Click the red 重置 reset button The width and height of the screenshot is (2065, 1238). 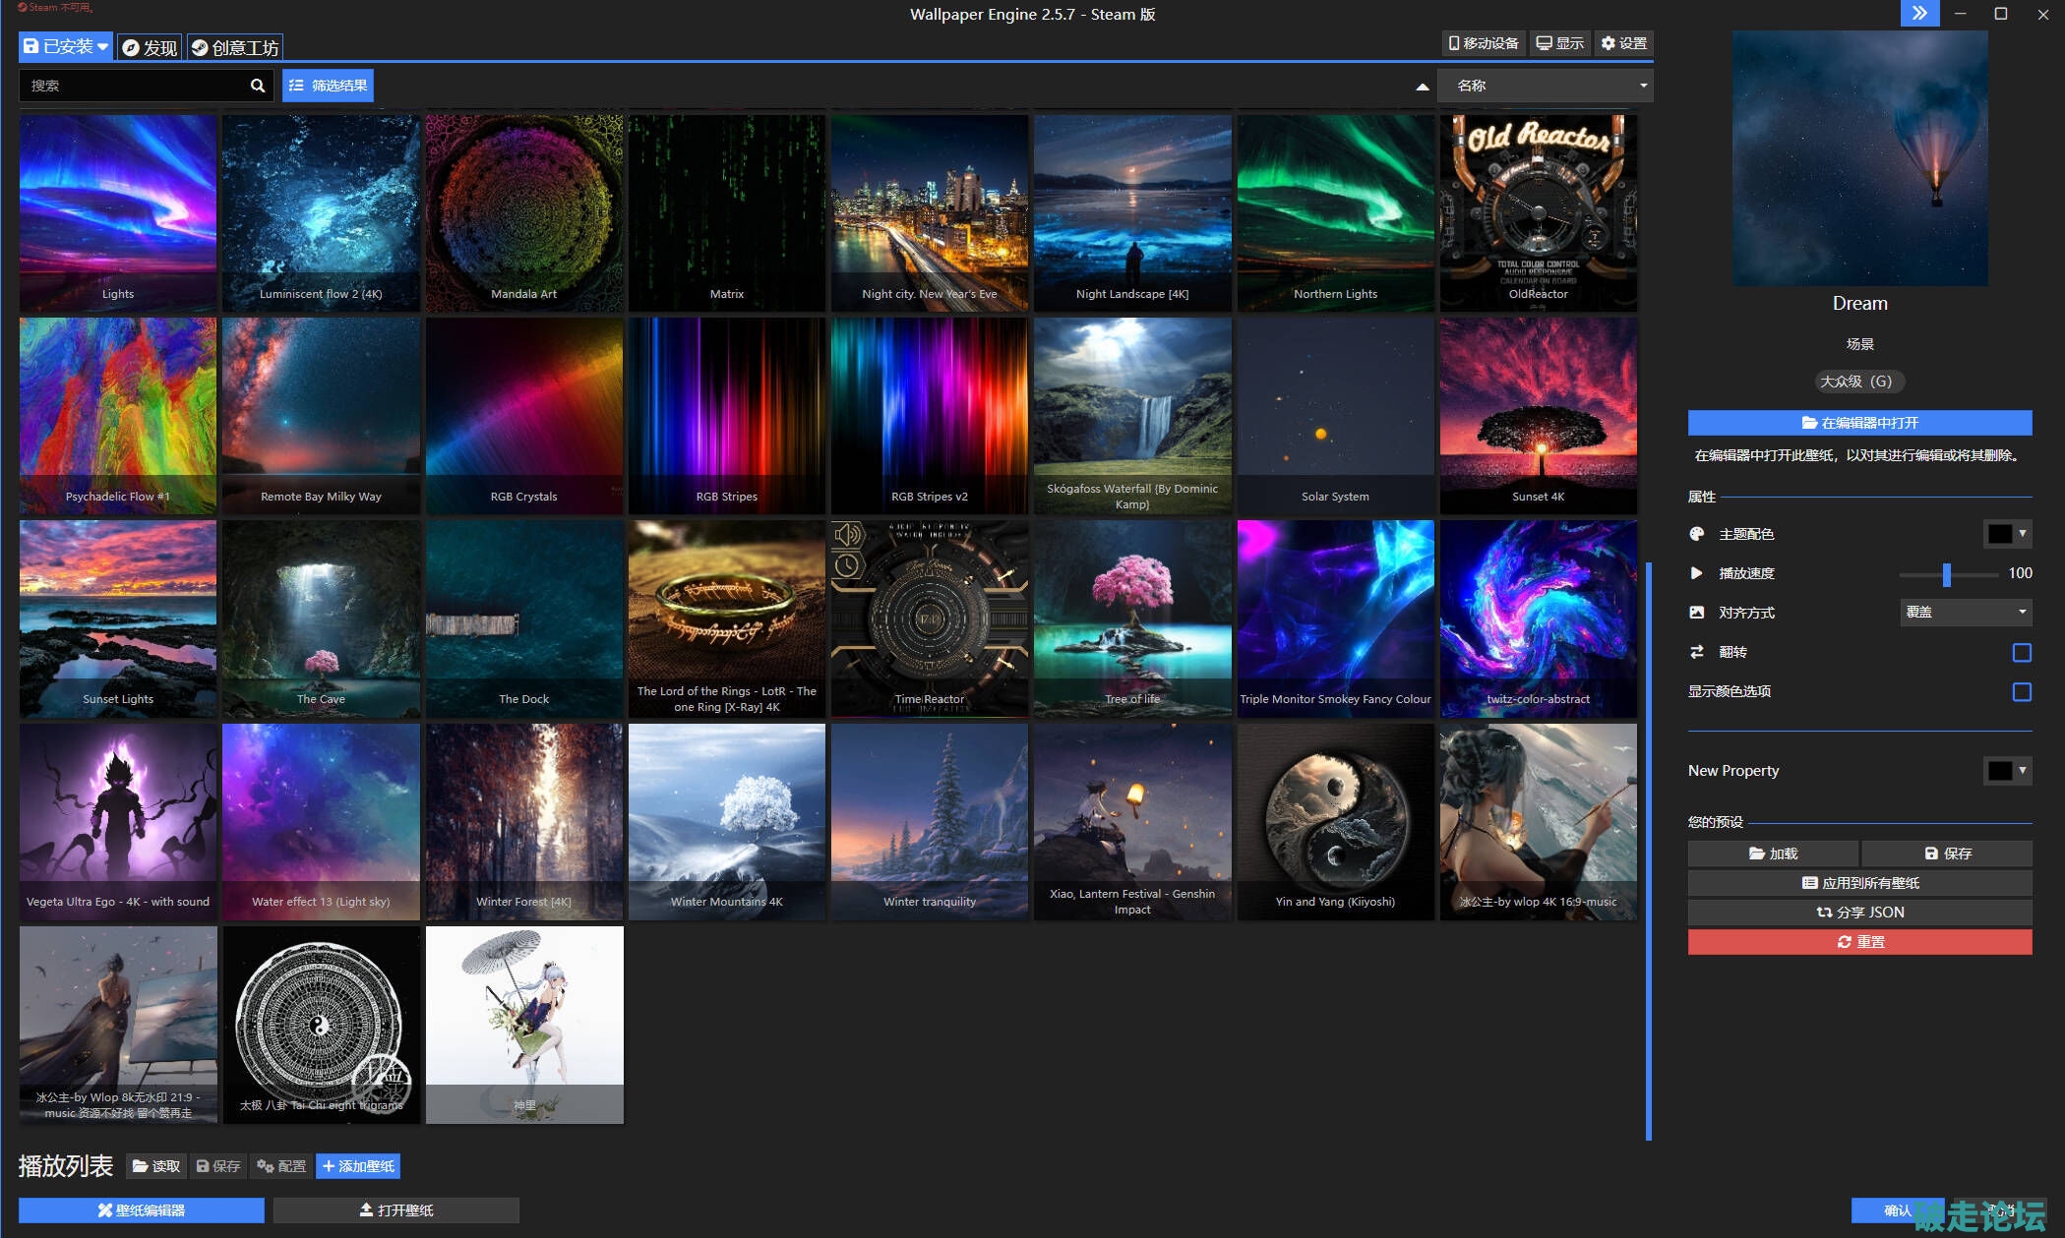(1859, 942)
